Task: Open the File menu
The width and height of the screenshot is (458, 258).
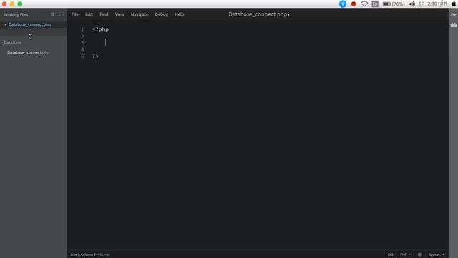Action: (x=75, y=14)
